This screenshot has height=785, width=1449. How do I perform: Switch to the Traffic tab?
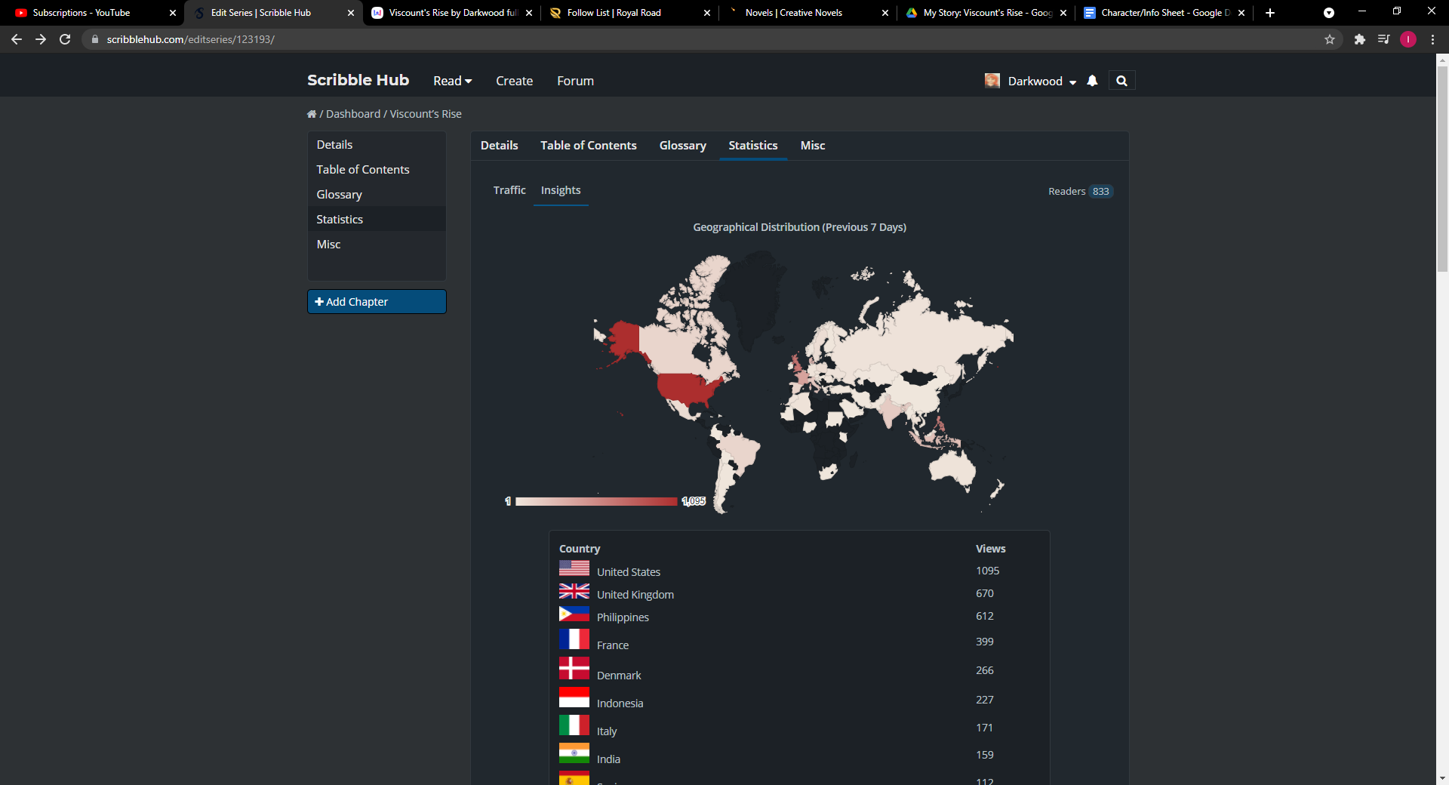509,190
